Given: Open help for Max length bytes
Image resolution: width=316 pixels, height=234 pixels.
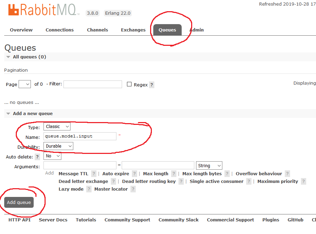Looking at the screenshot, I should [x=227, y=174].
